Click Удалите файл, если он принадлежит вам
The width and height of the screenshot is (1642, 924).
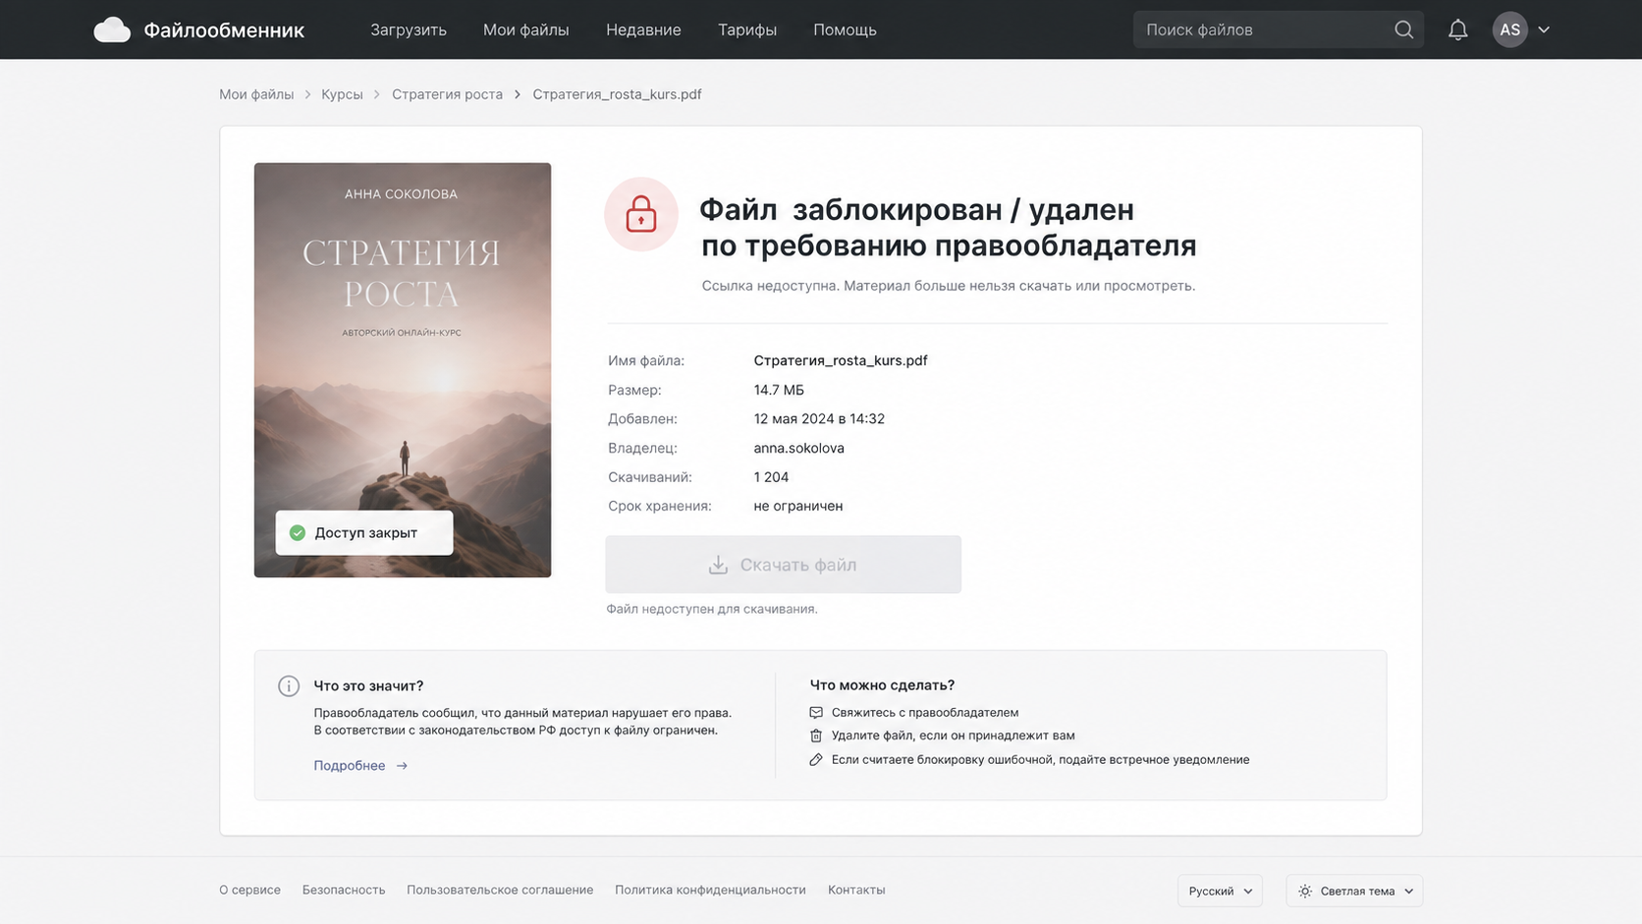[953, 735]
